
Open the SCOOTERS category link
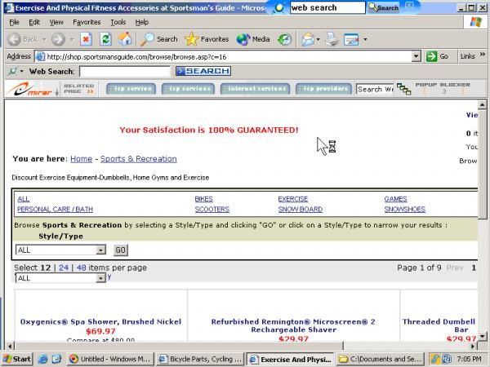click(212, 210)
